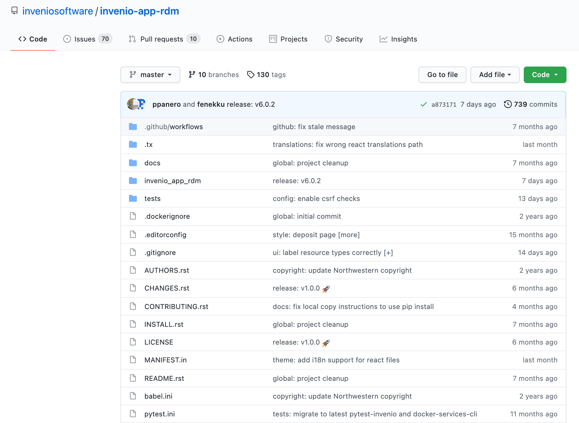
Task: Click the LICENSE file icon
Action: [133, 342]
